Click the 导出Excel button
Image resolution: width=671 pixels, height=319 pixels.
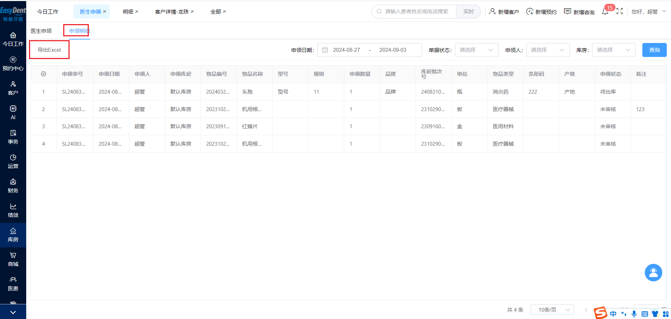point(49,50)
